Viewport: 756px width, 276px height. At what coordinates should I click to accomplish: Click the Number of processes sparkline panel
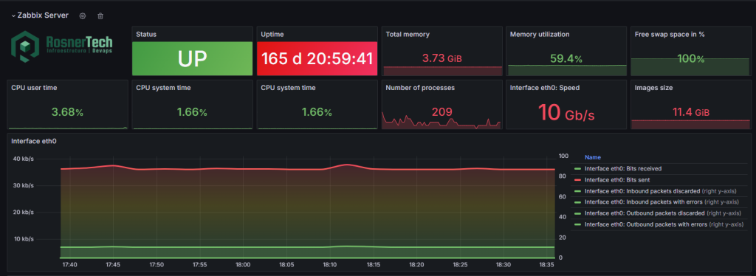(x=441, y=105)
